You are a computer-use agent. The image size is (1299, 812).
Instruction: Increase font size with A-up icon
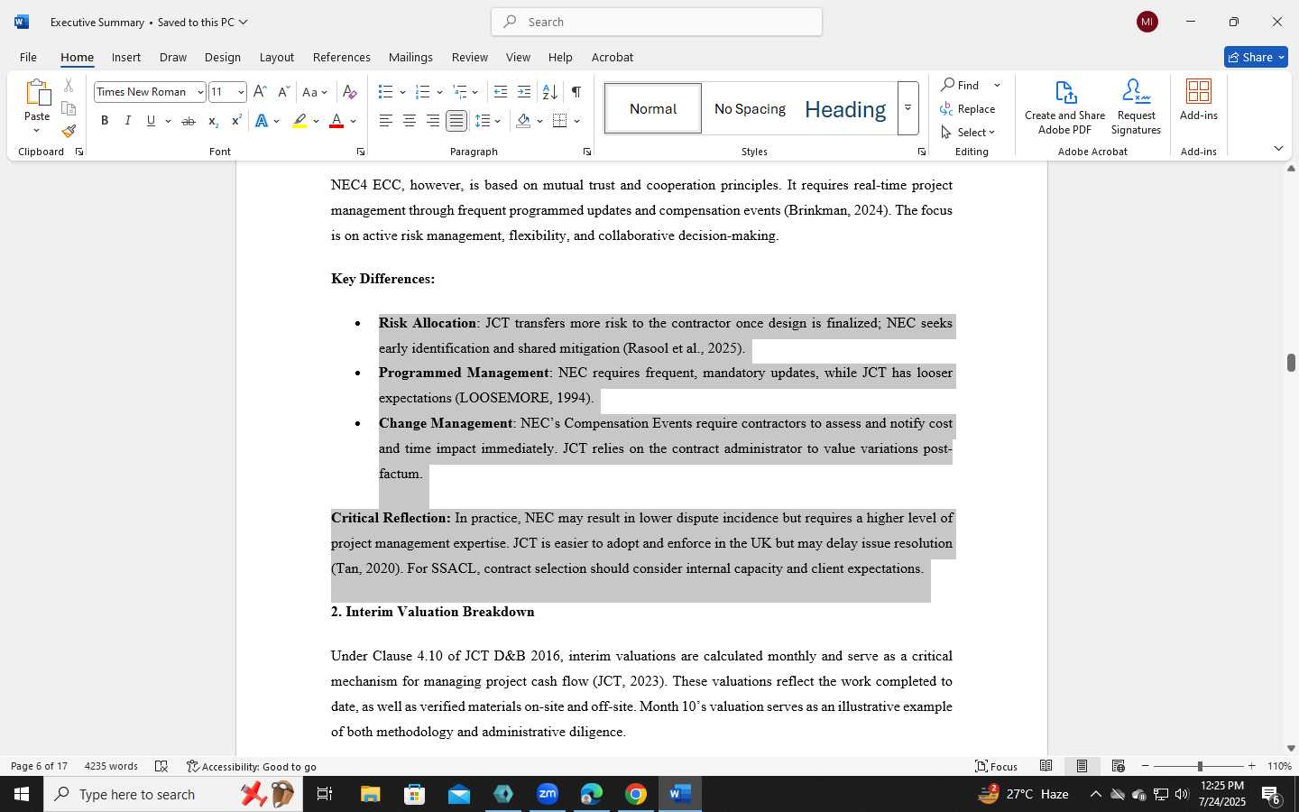coord(260,92)
